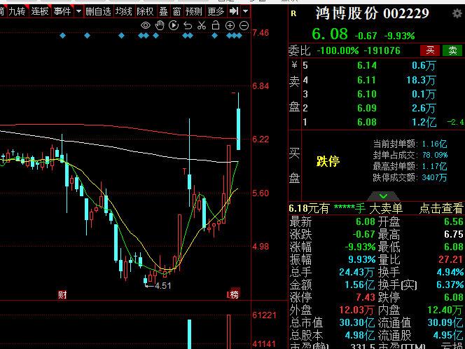The width and height of the screenshot is (465, 349).
Task: Toggle 均线 moving average lines
Action: click(124, 12)
